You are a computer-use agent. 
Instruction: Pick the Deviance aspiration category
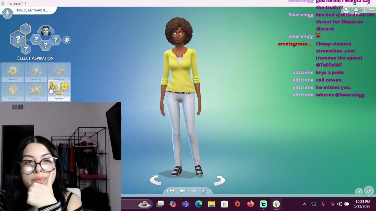point(59,72)
